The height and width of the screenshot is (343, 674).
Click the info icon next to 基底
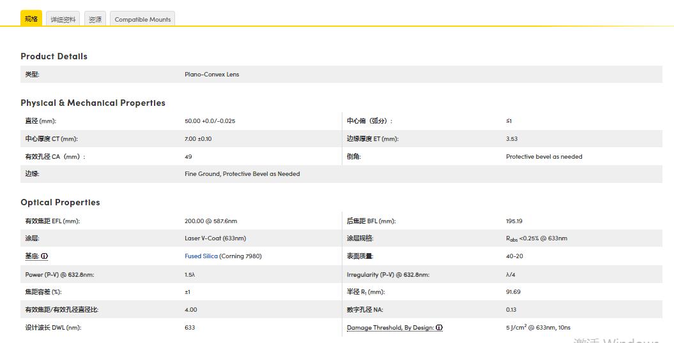pyautogui.click(x=45, y=256)
